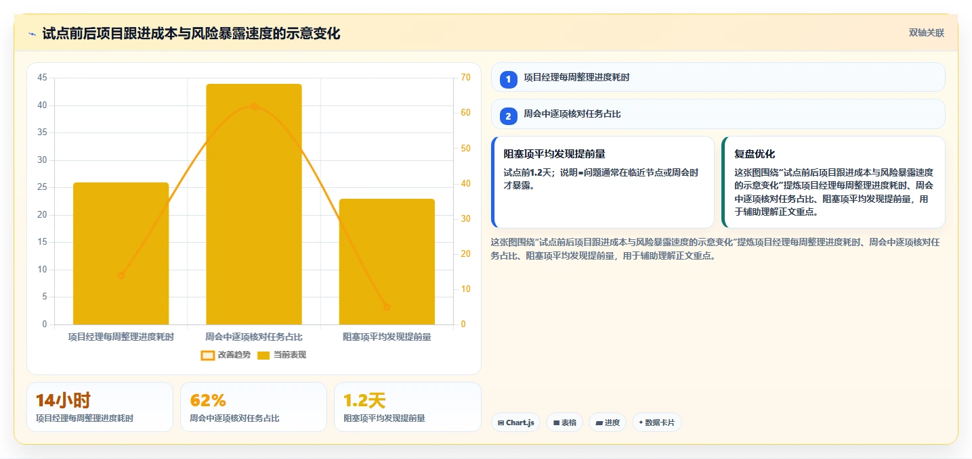972x459 pixels.
Task: Select the 62% data card
Action: click(254, 407)
